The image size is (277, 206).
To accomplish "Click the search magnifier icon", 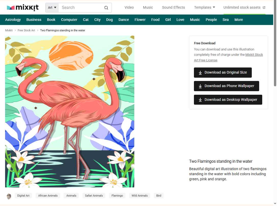I will [106, 8].
